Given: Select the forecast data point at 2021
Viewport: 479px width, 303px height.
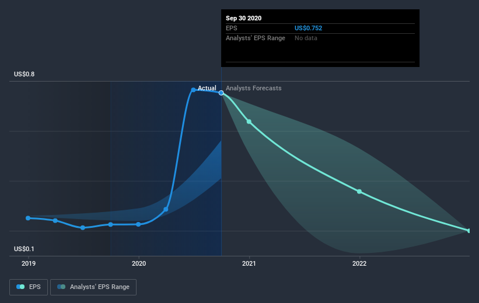Looking at the screenshot, I should (249, 122).
